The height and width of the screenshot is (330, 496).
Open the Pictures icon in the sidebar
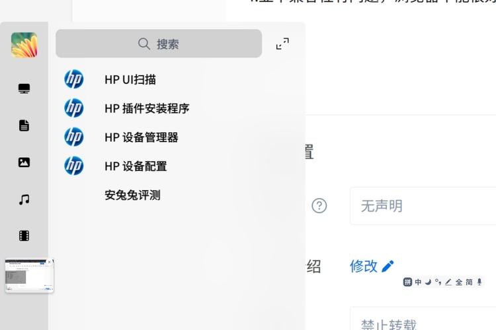click(24, 162)
